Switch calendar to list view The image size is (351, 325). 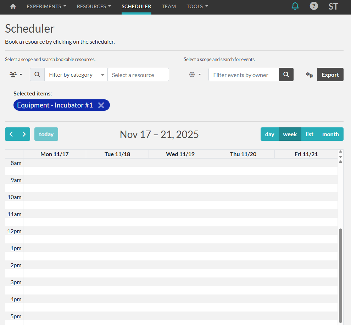pos(310,134)
